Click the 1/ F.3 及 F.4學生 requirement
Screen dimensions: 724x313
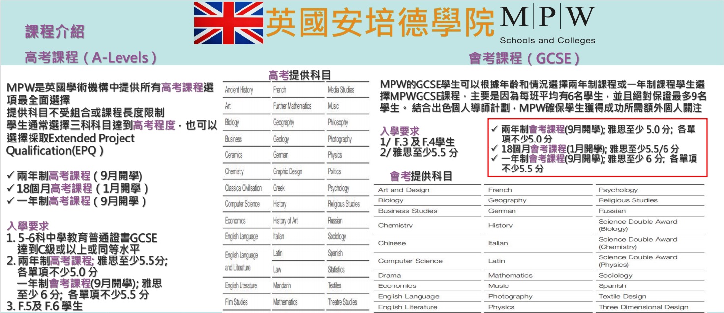pyautogui.click(x=418, y=142)
